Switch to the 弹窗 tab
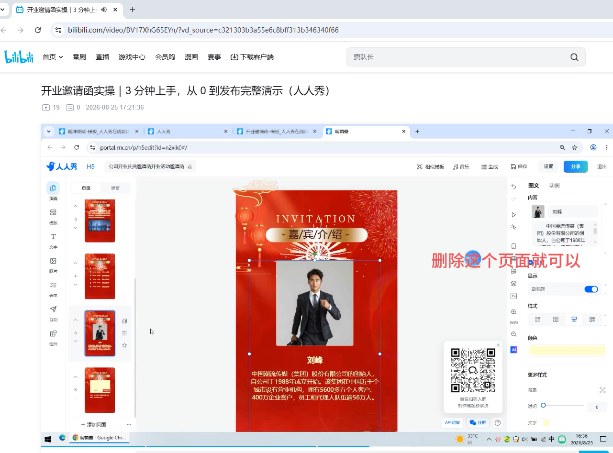This screenshot has height=453, width=613. (x=115, y=188)
